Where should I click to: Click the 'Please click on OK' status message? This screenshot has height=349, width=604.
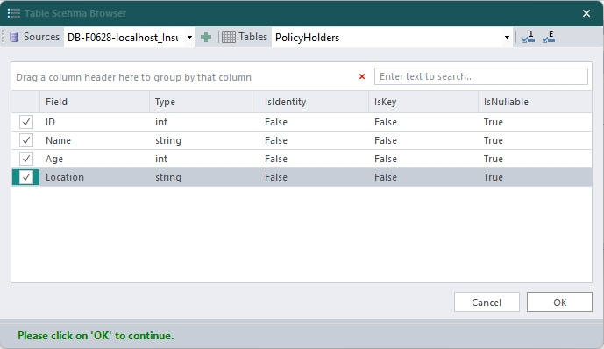tap(96, 336)
